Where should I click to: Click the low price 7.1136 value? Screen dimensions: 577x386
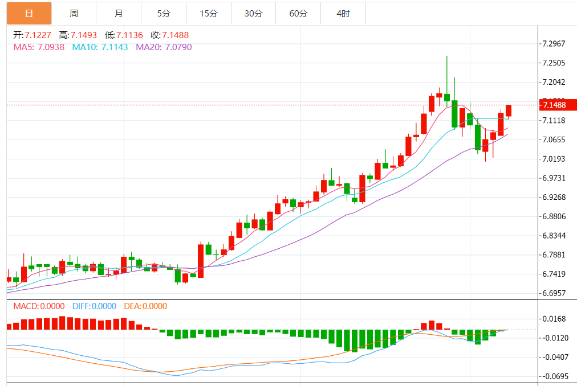(x=129, y=35)
